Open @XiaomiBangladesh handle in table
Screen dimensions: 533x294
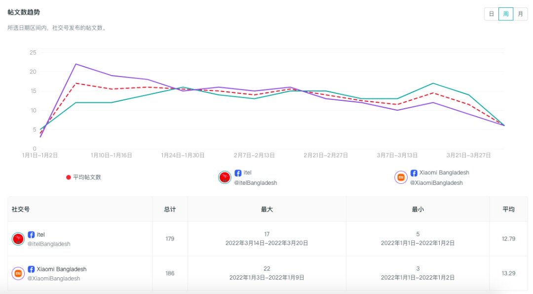click(53, 279)
